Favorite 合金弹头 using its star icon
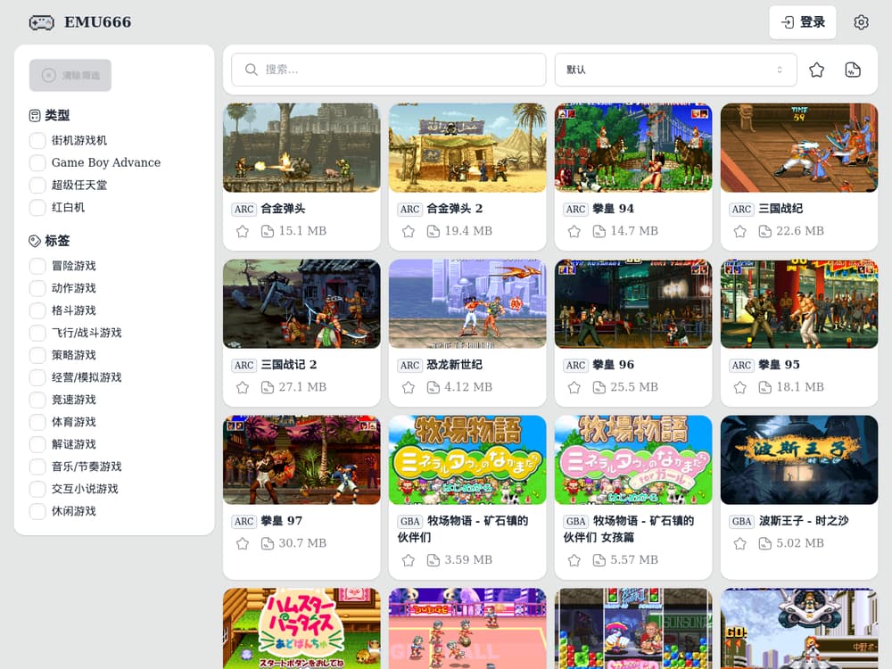Viewport: 892px width, 669px height. pyautogui.click(x=243, y=231)
